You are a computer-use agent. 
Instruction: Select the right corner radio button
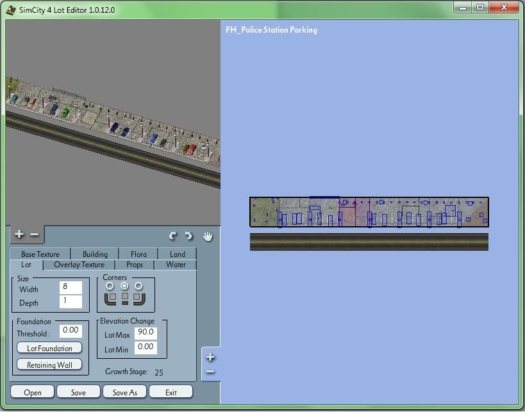[x=138, y=286]
